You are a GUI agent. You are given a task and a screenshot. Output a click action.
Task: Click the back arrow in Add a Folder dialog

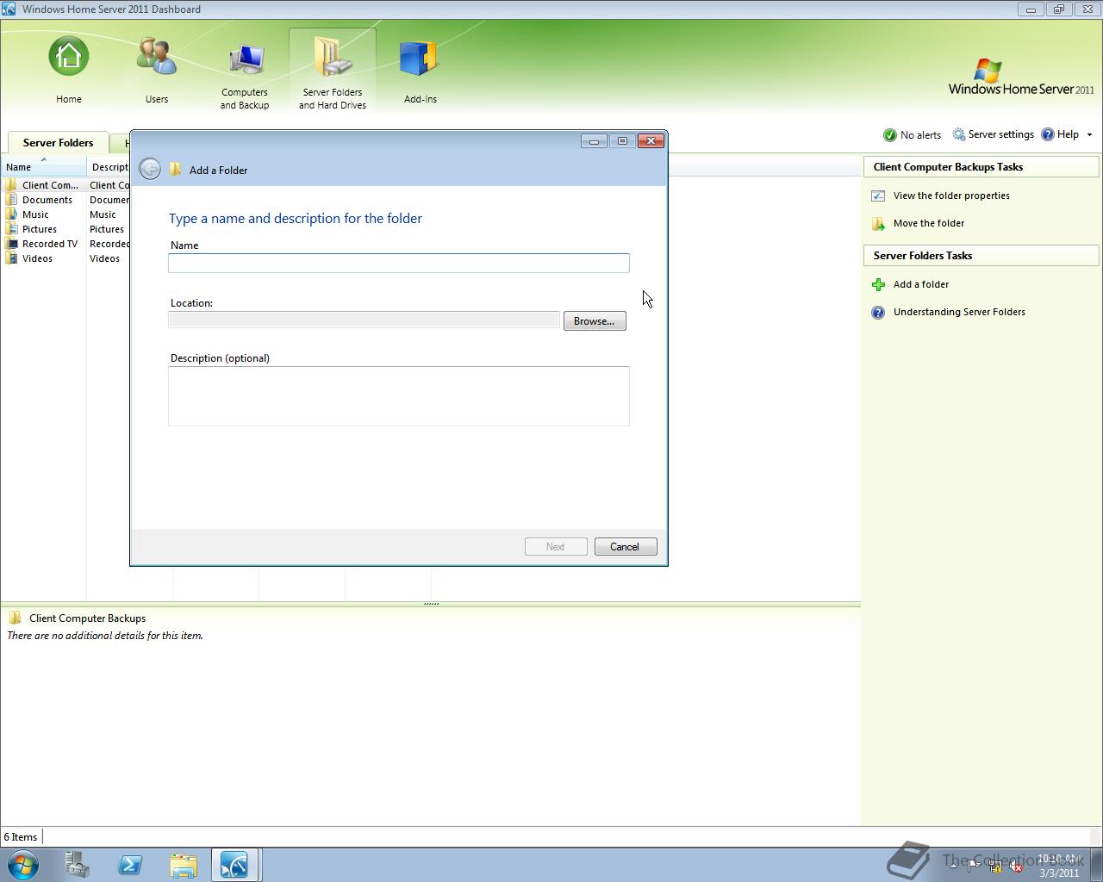[150, 169]
